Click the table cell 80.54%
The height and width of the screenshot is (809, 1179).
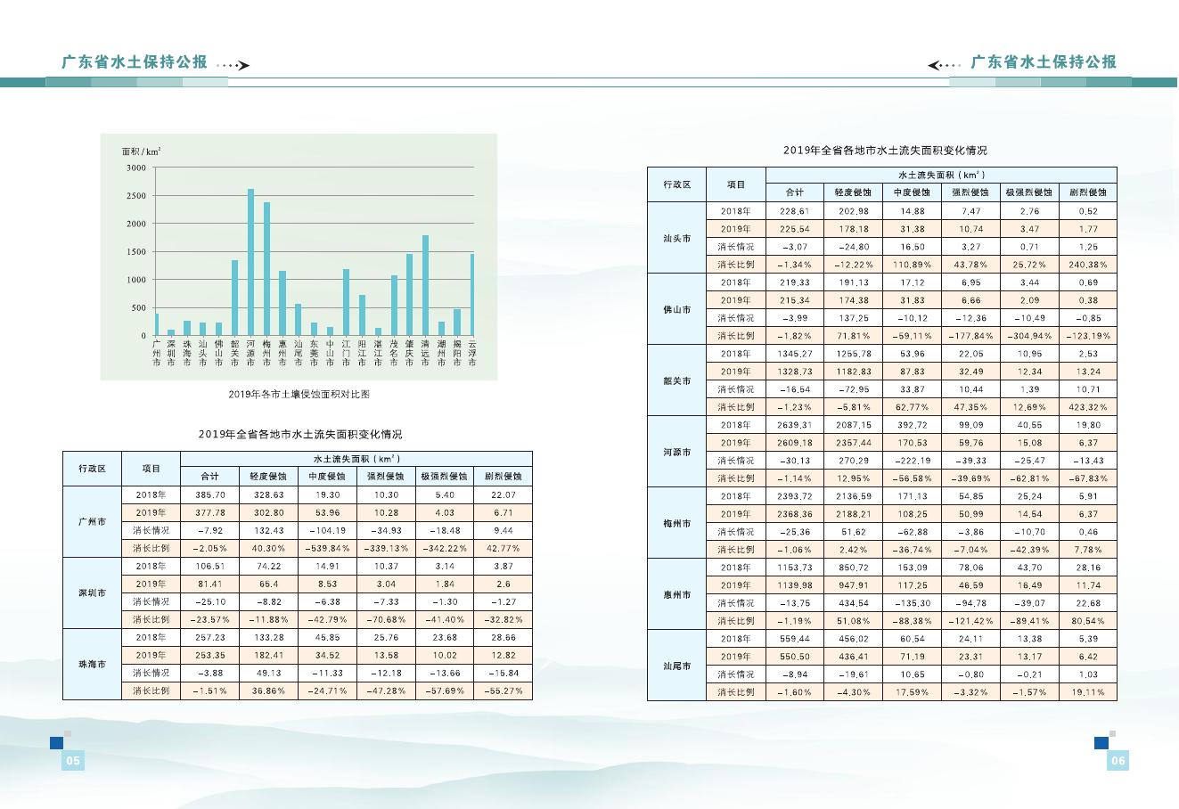tap(1088, 621)
